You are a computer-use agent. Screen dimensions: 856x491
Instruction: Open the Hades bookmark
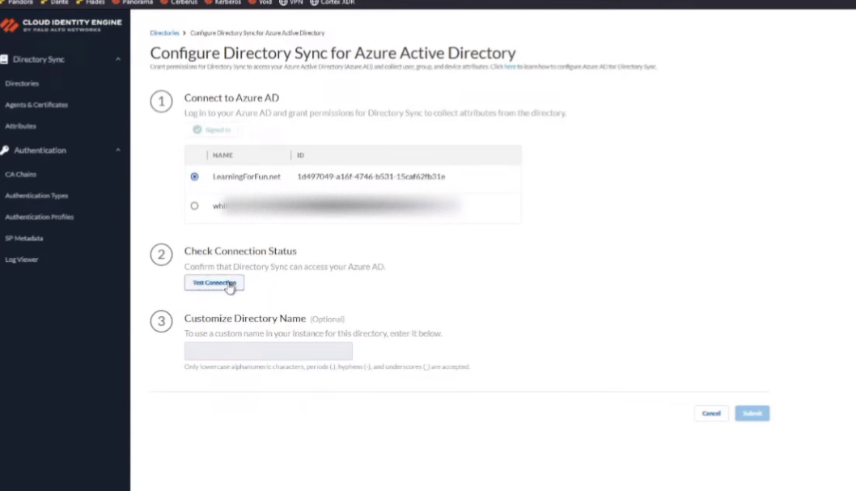(91, 2)
